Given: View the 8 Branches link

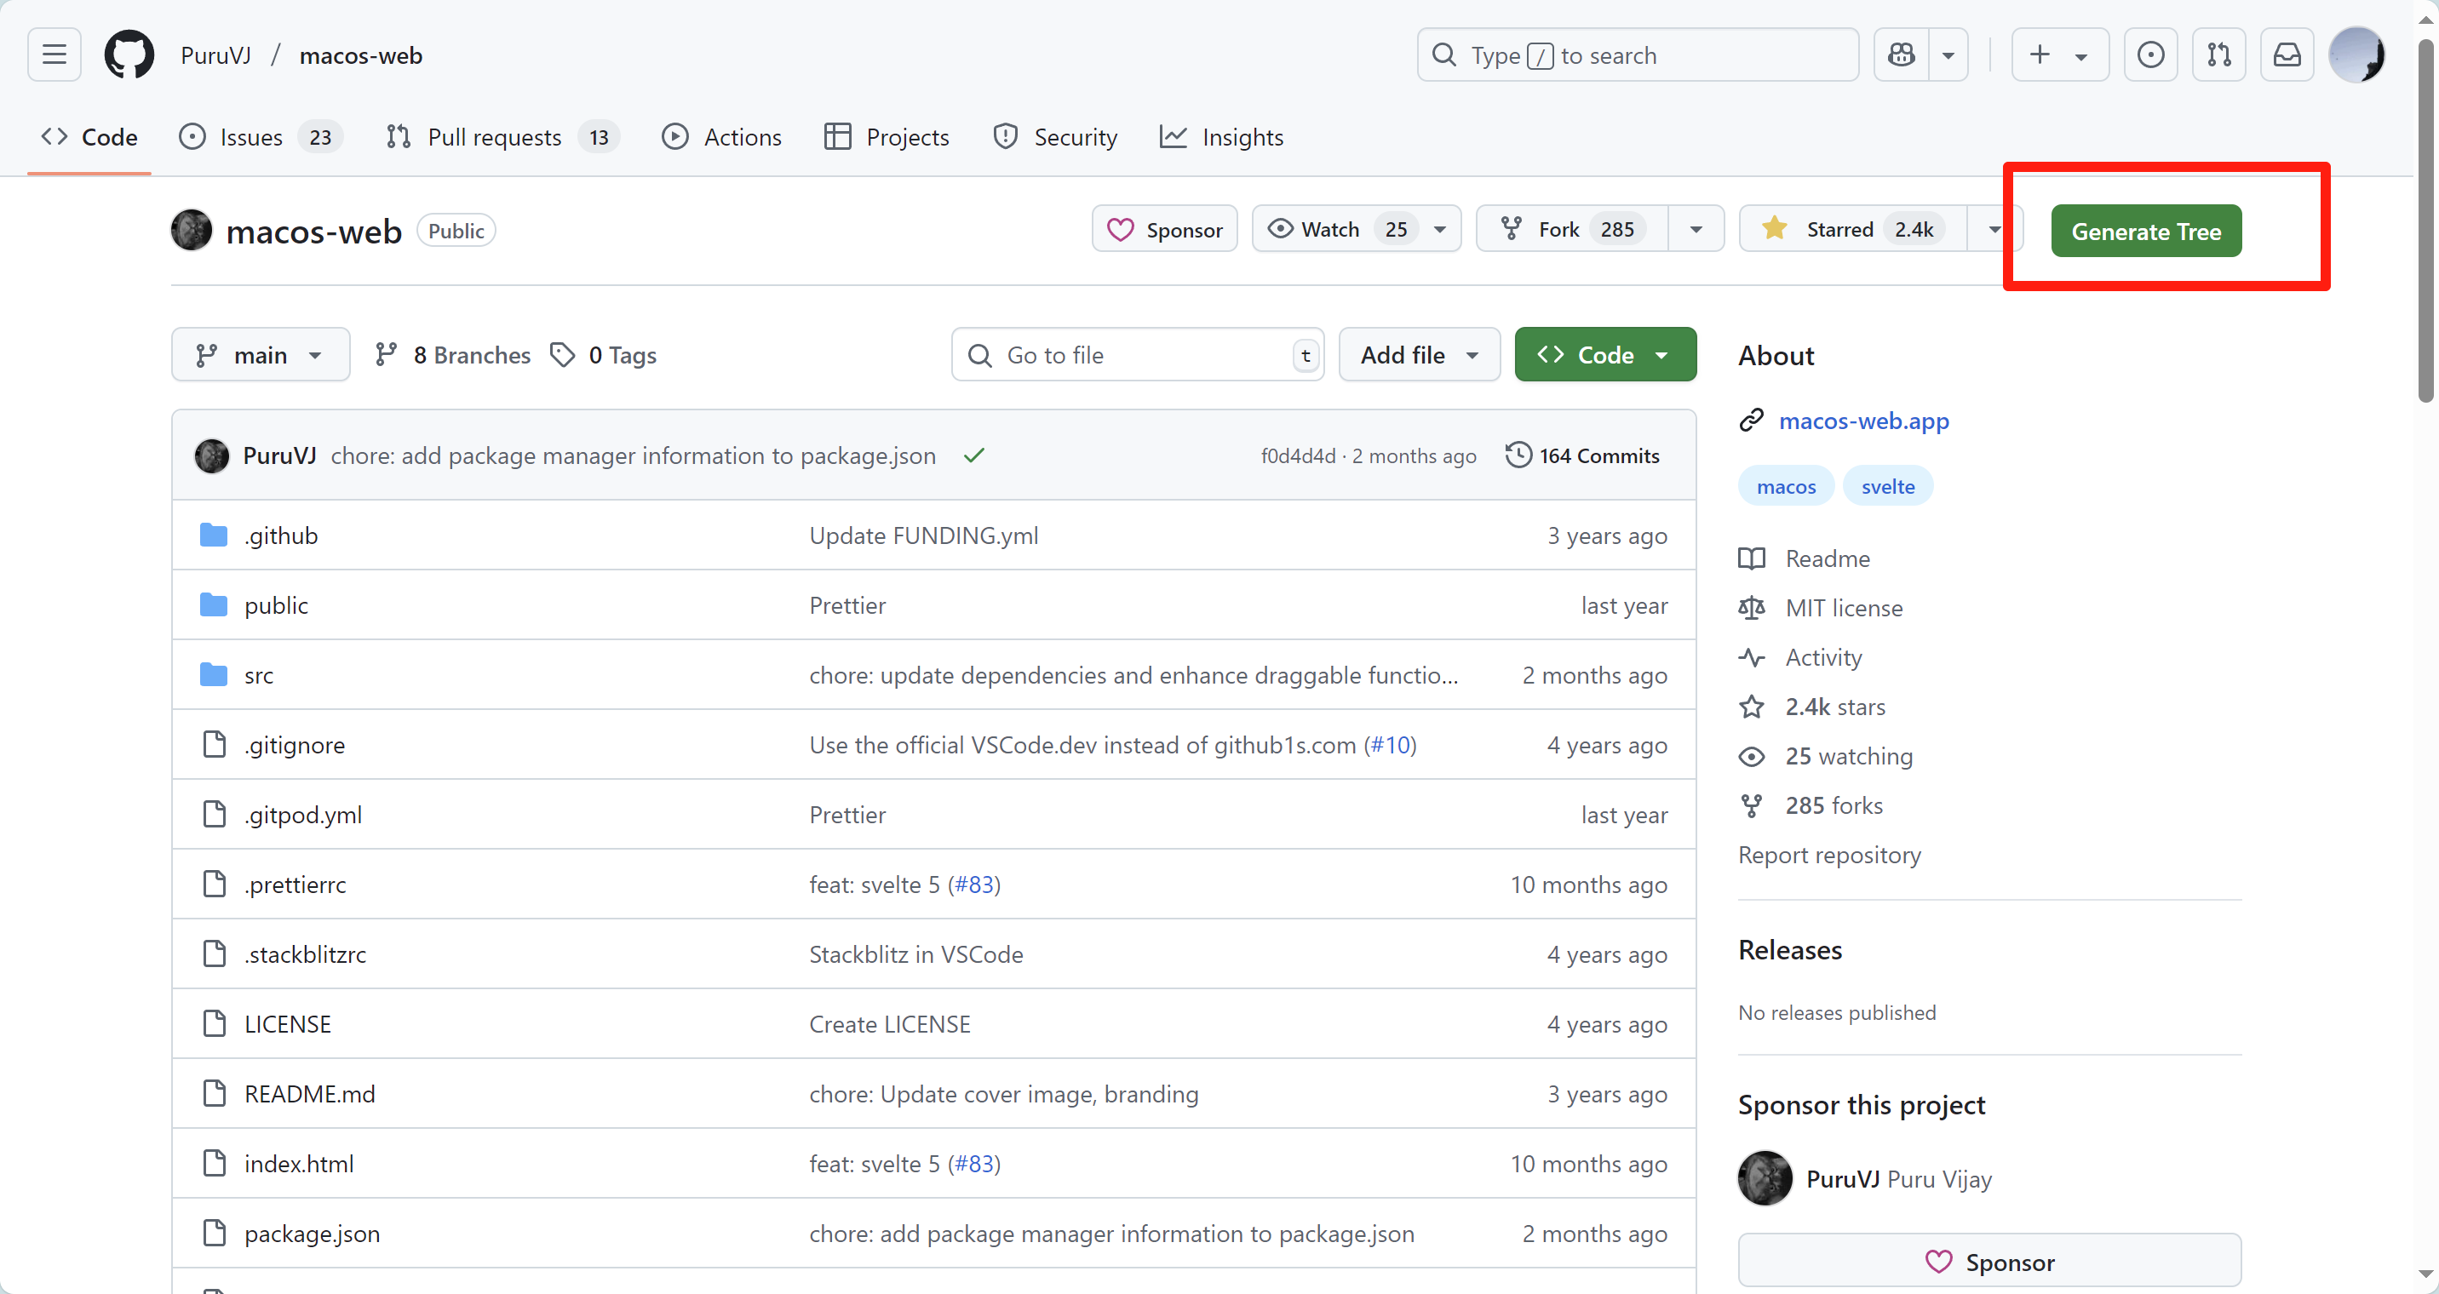Looking at the screenshot, I should 452,354.
